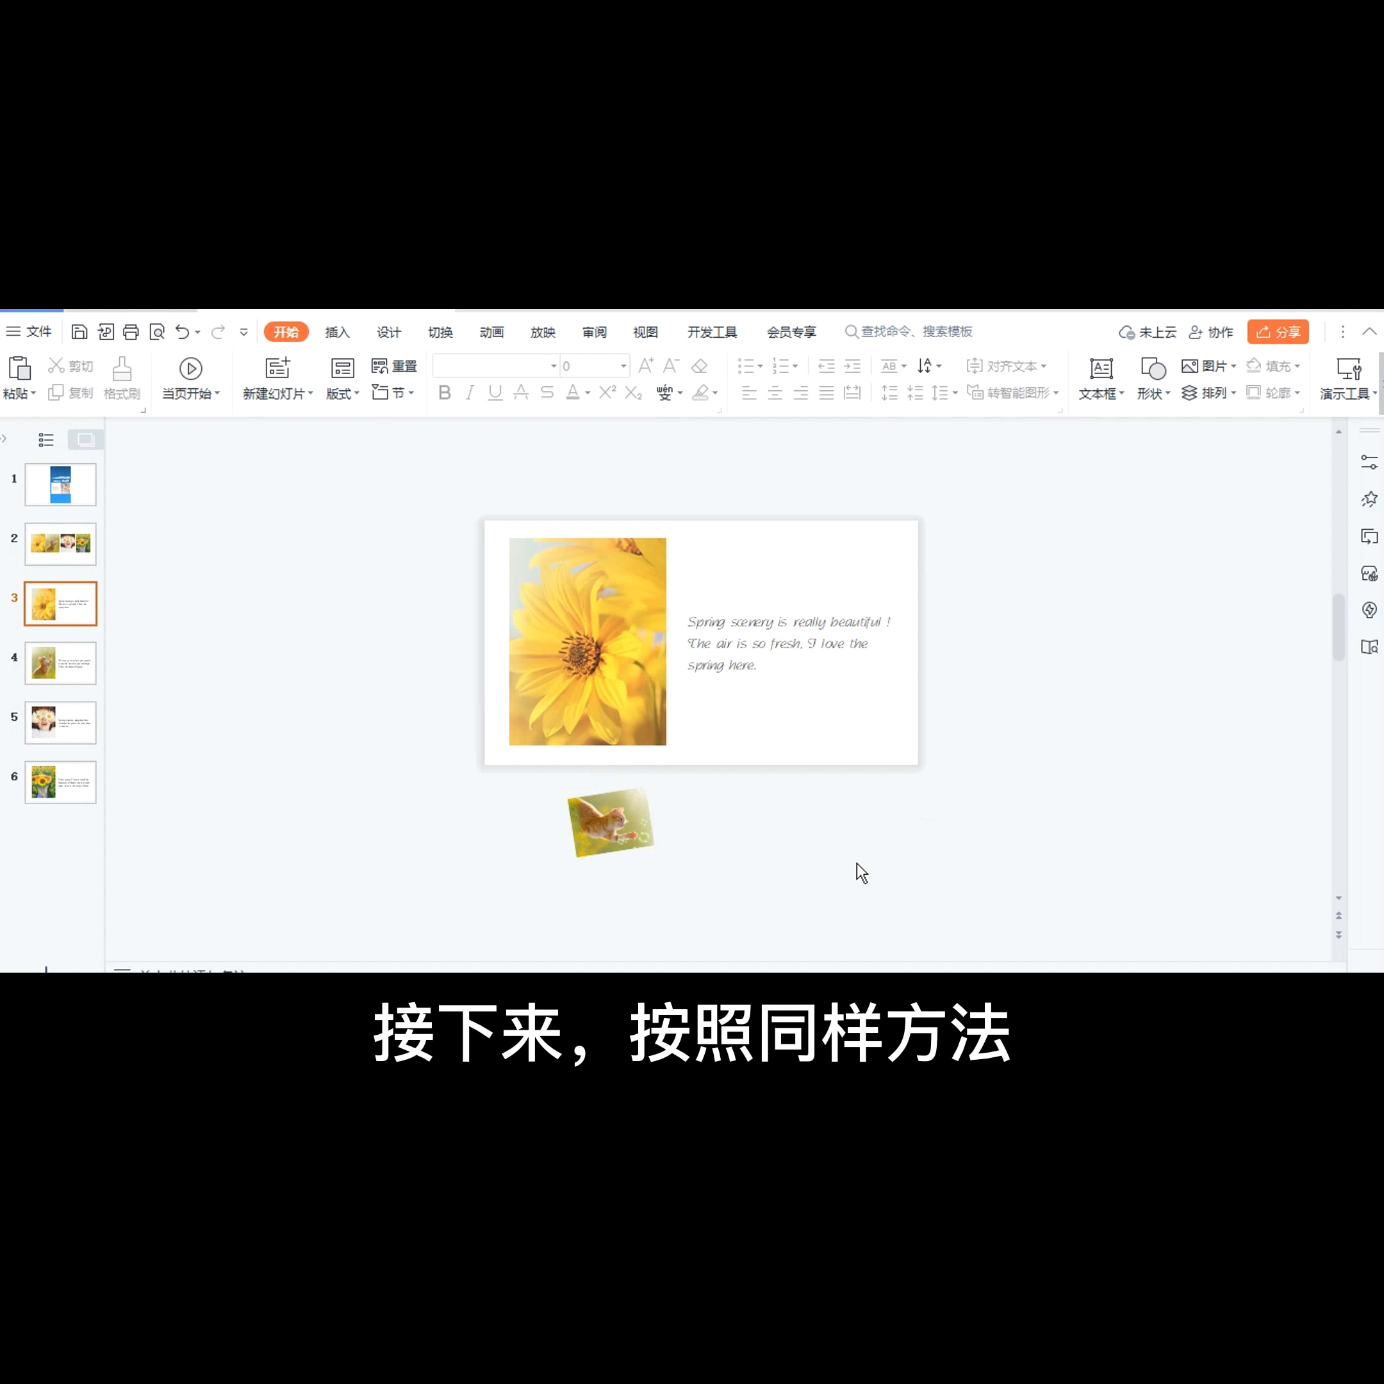
Task: Expand the New Slide dropdown arrow
Action: 310,393
